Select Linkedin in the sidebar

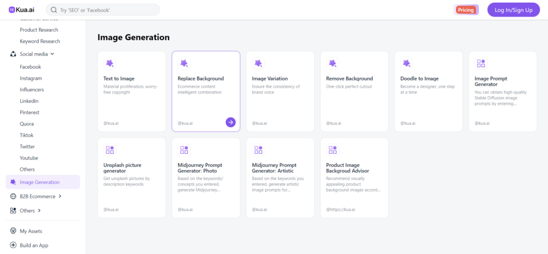(29, 101)
